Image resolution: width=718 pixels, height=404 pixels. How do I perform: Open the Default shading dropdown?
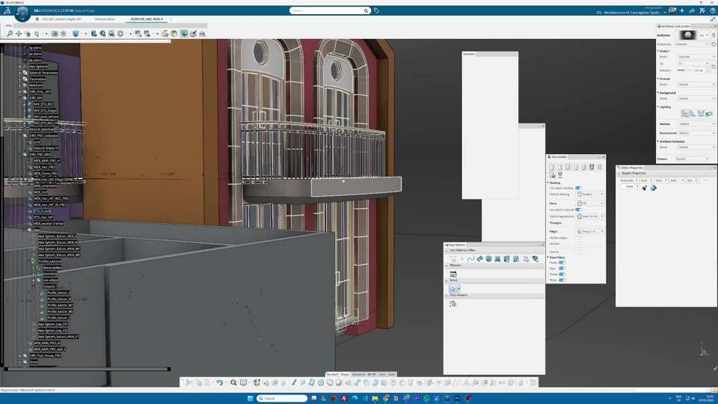tap(590, 195)
